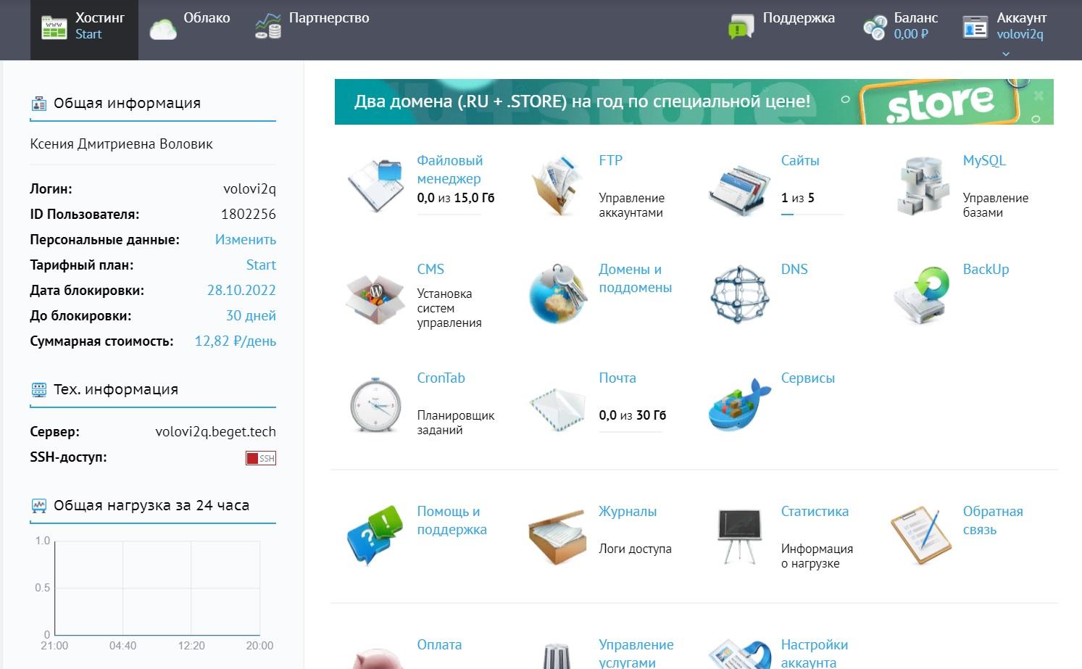The image size is (1082, 669).
Task: Open the Оплата title link
Action: coord(439,644)
